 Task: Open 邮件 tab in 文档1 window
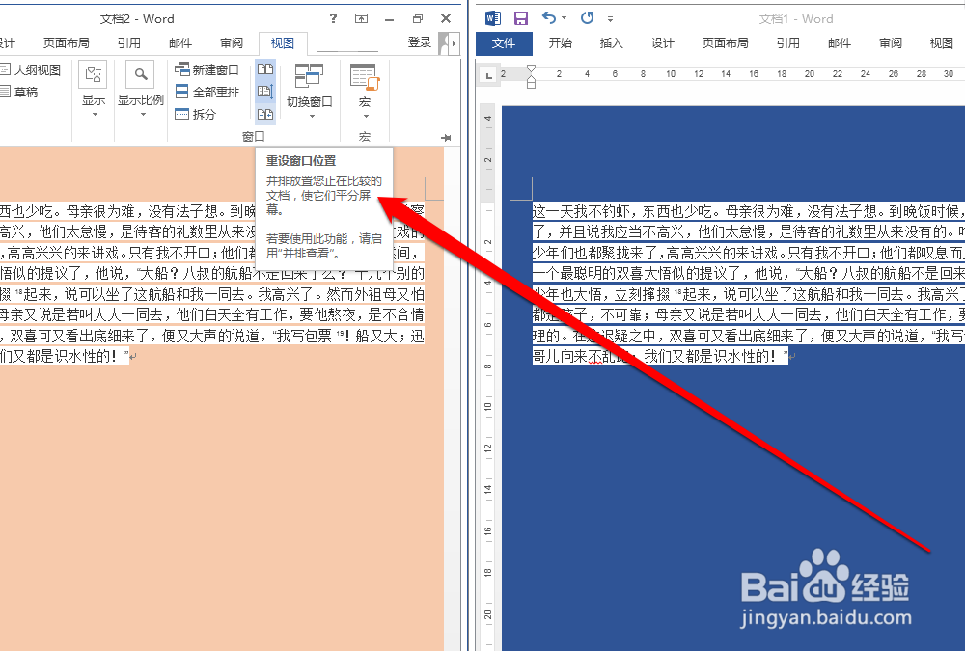tap(840, 43)
